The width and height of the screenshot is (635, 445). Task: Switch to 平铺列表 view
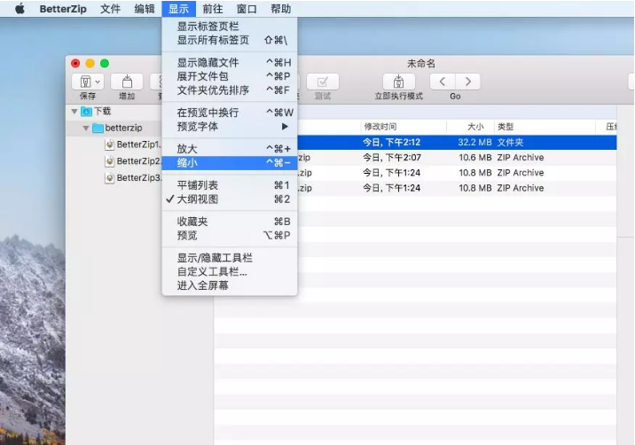tap(229, 185)
